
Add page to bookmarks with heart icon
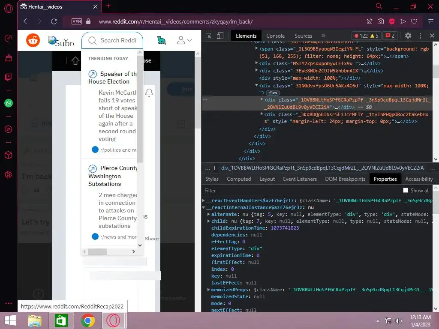pos(414,21)
